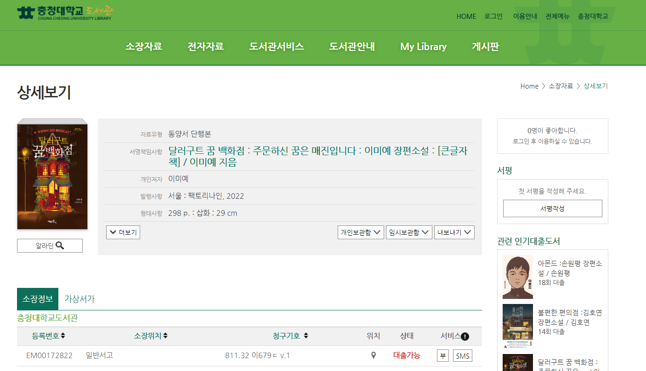This screenshot has width=646, height=371.
Task: Click 소장자료 in the breadcrumb
Action: [561, 86]
